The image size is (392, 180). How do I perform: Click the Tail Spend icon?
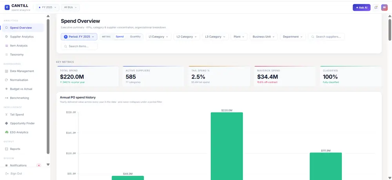point(7,114)
